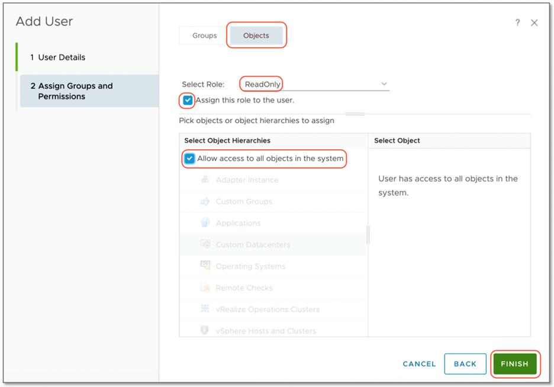Go back using the BACK button

(465, 364)
